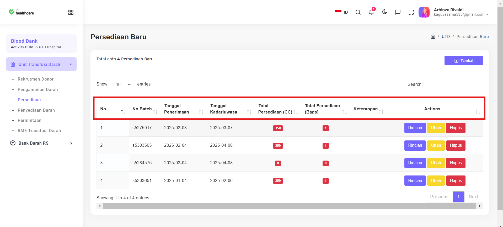
Task: Open Rekrutmen Donor menu item
Action: [36, 79]
